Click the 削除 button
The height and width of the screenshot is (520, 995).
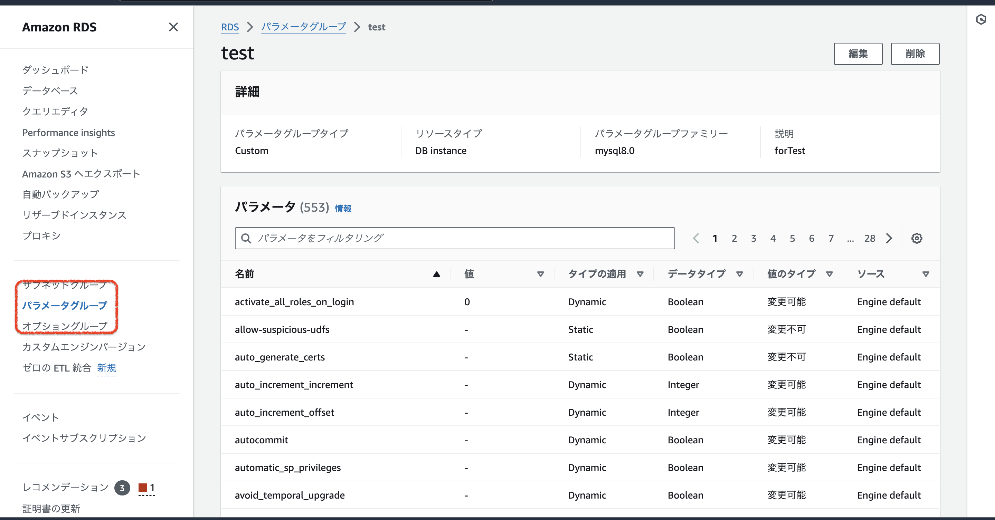coord(915,54)
